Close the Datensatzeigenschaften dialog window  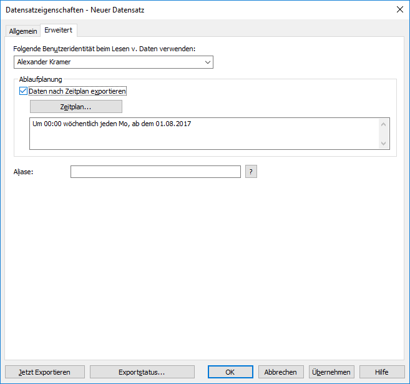click(x=399, y=10)
